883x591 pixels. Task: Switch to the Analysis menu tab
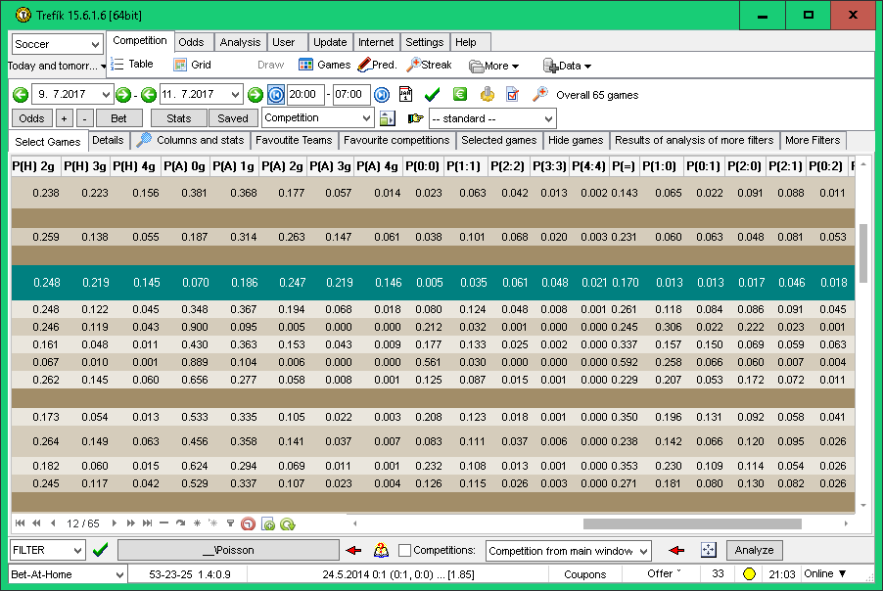tap(240, 42)
